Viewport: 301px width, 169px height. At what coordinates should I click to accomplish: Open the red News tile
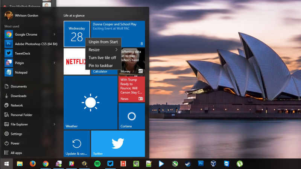[x=132, y=89]
